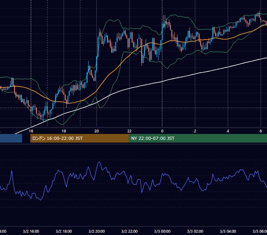267x235 pixels.
Task: Click the 3/2 22:00 date label
Action: (x=130, y=231)
